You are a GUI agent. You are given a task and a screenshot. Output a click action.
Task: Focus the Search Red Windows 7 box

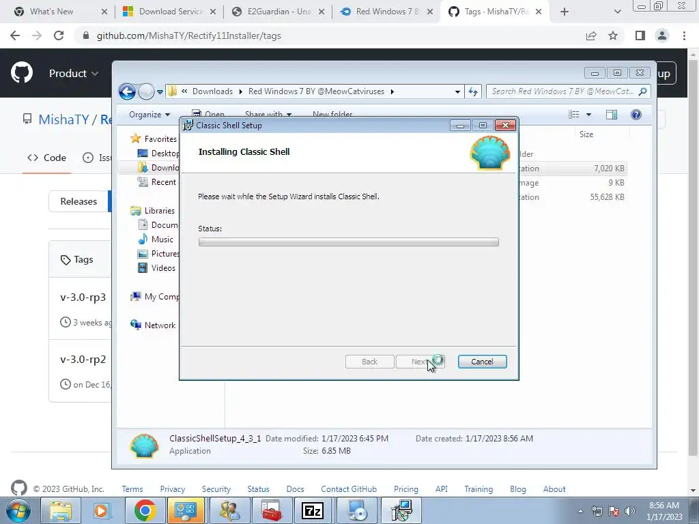569,91
